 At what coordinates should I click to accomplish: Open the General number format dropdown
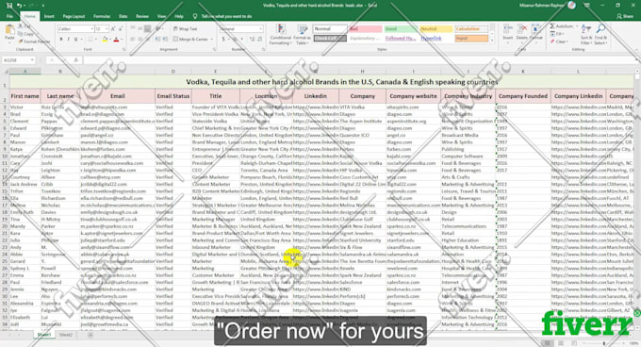click(x=261, y=29)
